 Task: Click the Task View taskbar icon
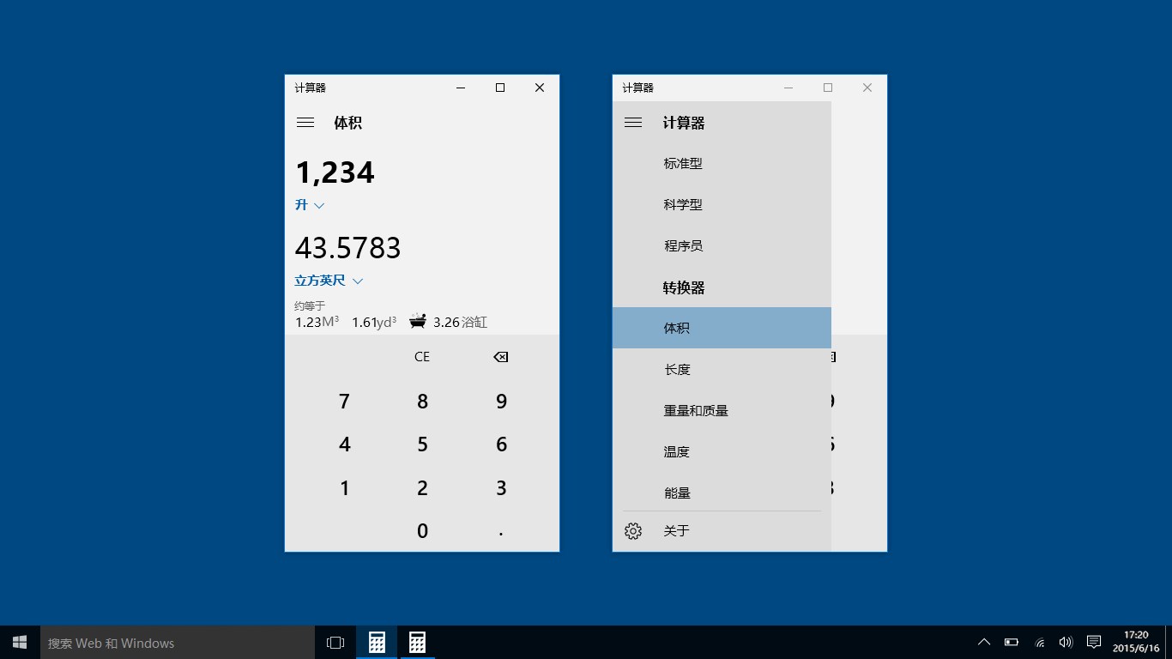pyautogui.click(x=335, y=641)
